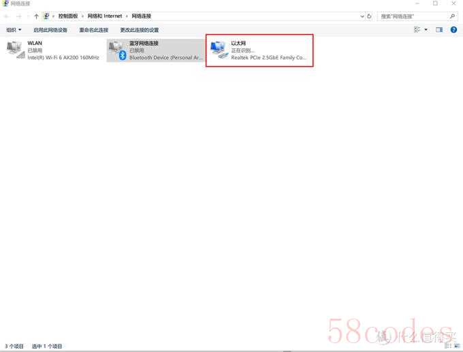Click 启用此网络设备 toolbar command

[50, 30]
